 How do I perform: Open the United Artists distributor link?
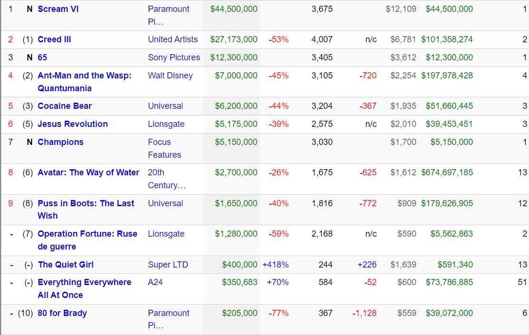pyautogui.click(x=173, y=39)
